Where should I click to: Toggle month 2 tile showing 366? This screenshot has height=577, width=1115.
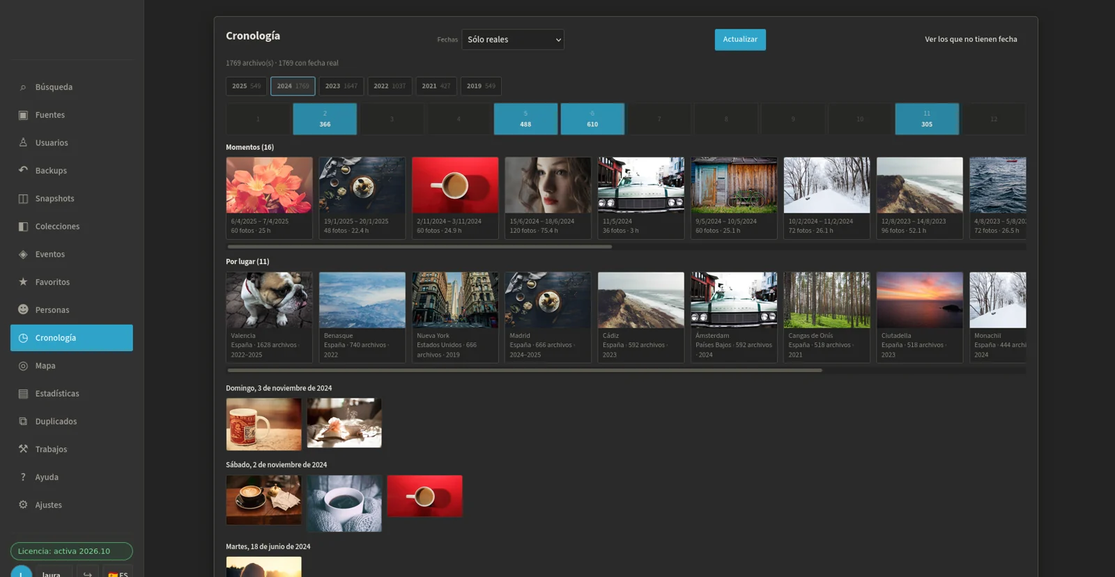click(325, 119)
